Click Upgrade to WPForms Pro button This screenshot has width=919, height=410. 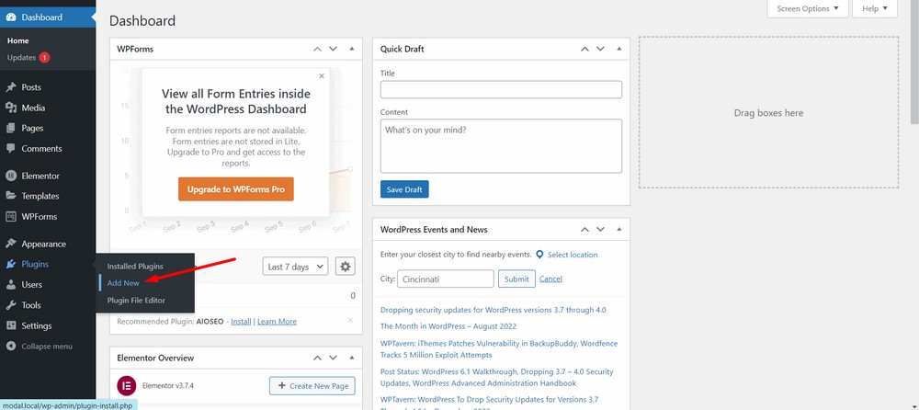[235, 189]
